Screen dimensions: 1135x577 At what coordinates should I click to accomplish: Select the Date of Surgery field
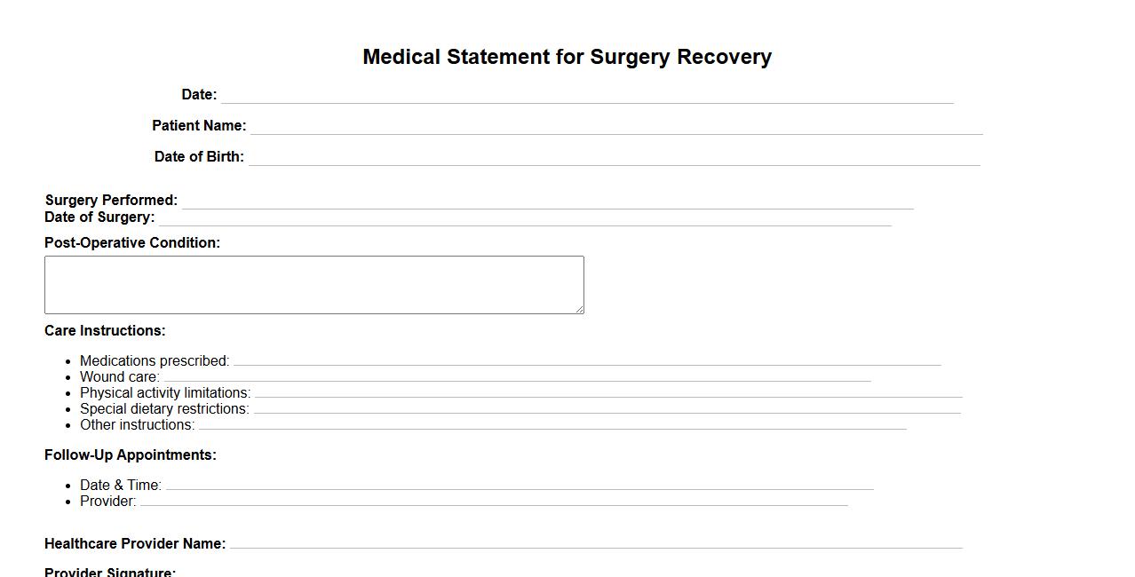[x=524, y=217]
